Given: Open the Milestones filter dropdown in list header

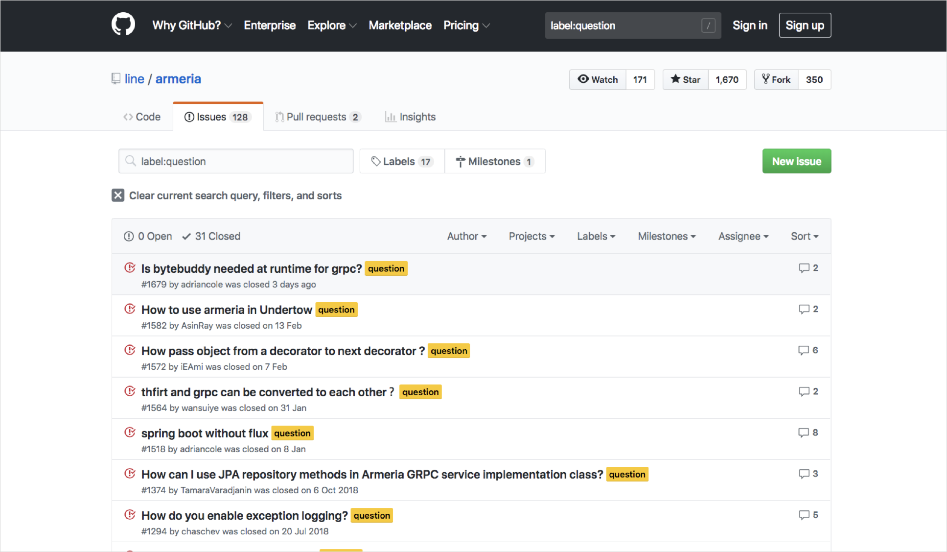Looking at the screenshot, I should (667, 236).
